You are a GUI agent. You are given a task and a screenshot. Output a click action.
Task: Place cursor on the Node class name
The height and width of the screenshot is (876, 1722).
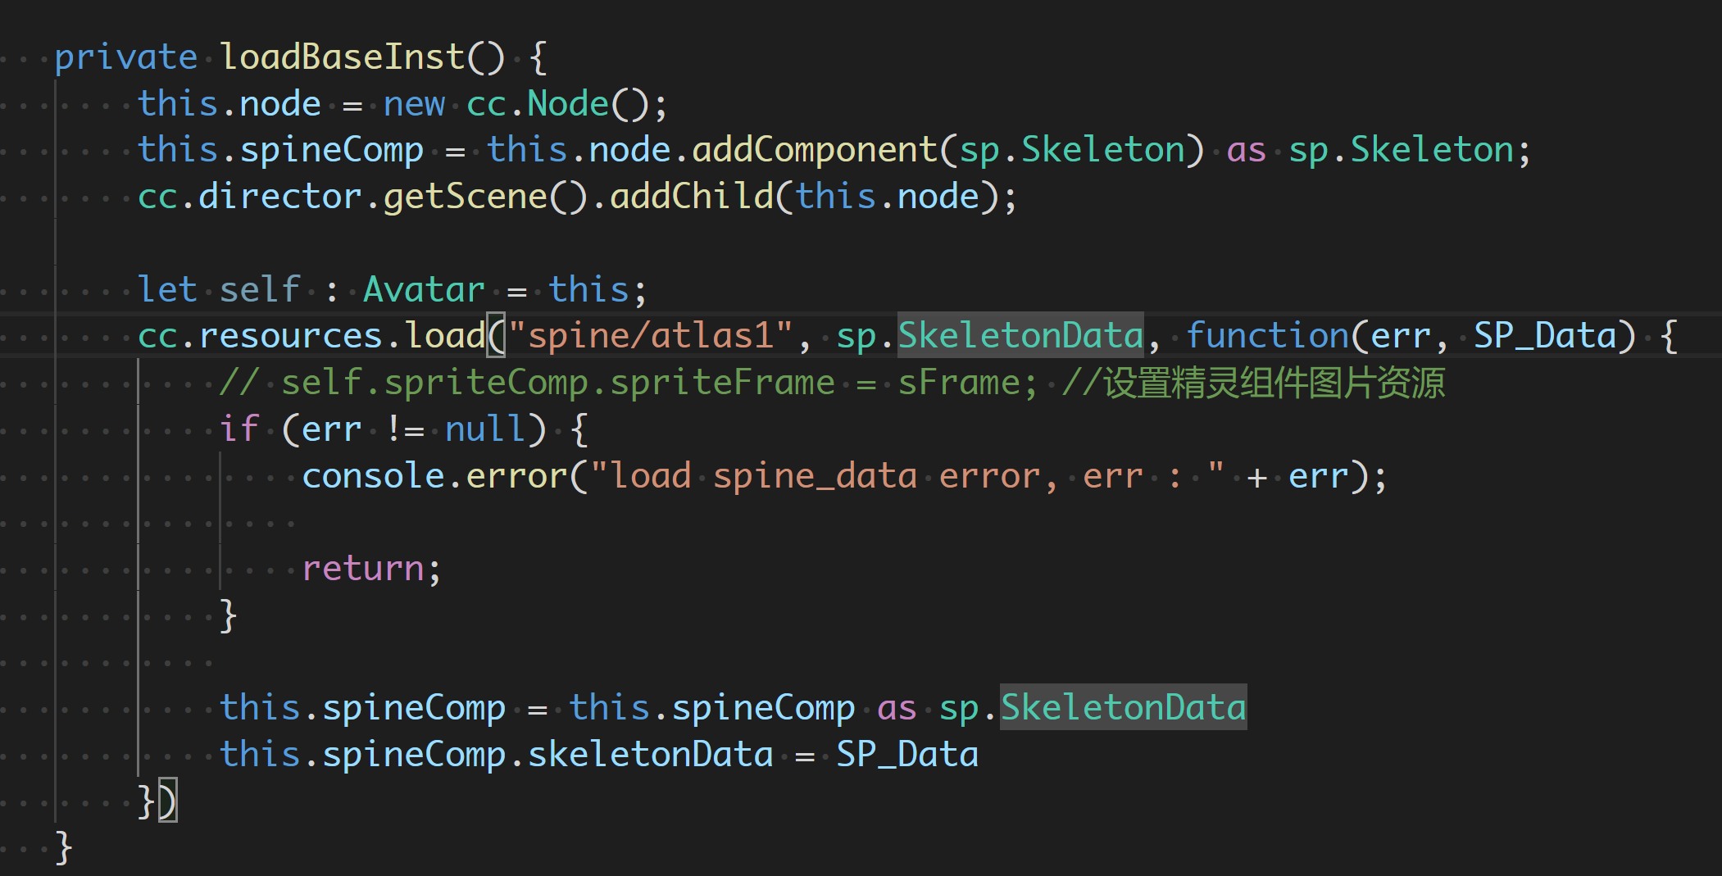click(x=567, y=104)
